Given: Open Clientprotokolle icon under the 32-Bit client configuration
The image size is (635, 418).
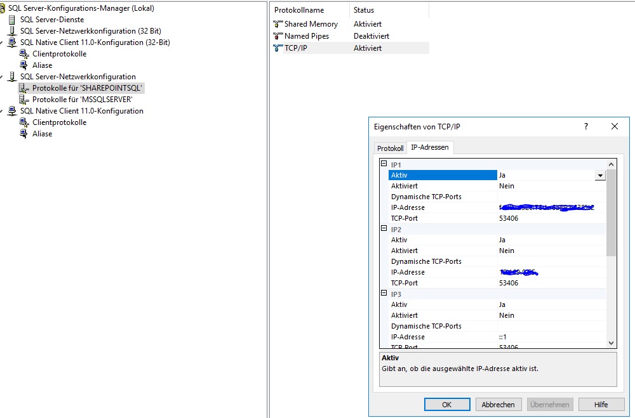Looking at the screenshot, I should pos(24,54).
